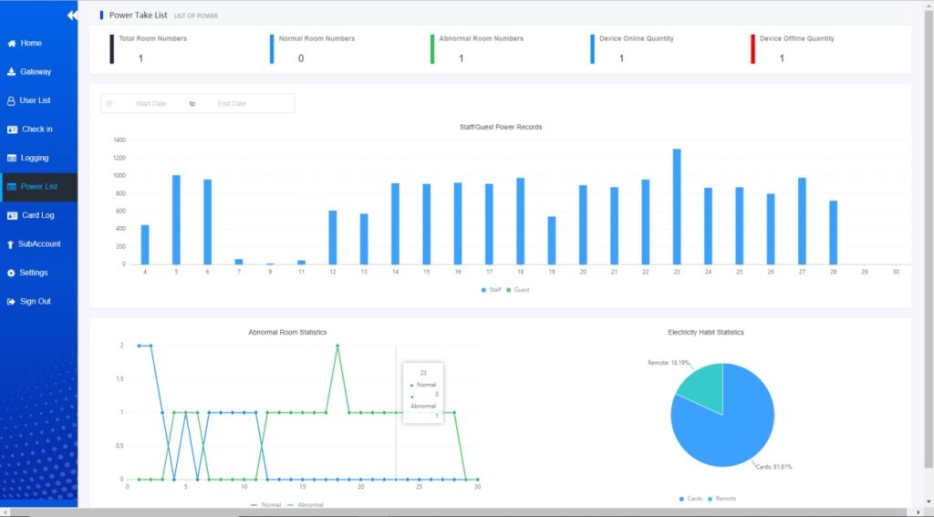Click the Settings gear icon
This screenshot has height=517, width=934.
[x=11, y=273]
